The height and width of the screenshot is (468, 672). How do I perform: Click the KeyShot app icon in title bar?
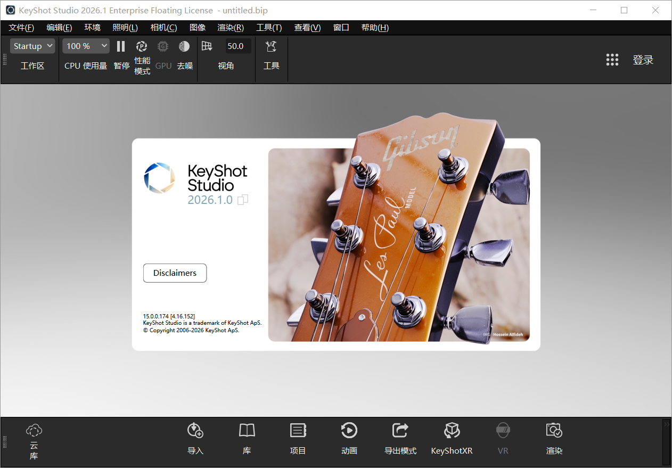11,10
